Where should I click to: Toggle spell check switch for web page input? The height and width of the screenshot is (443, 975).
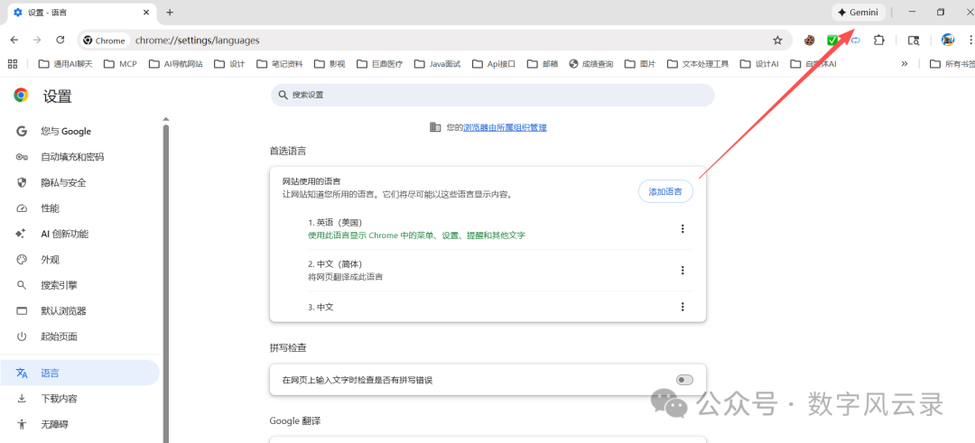click(x=684, y=380)
